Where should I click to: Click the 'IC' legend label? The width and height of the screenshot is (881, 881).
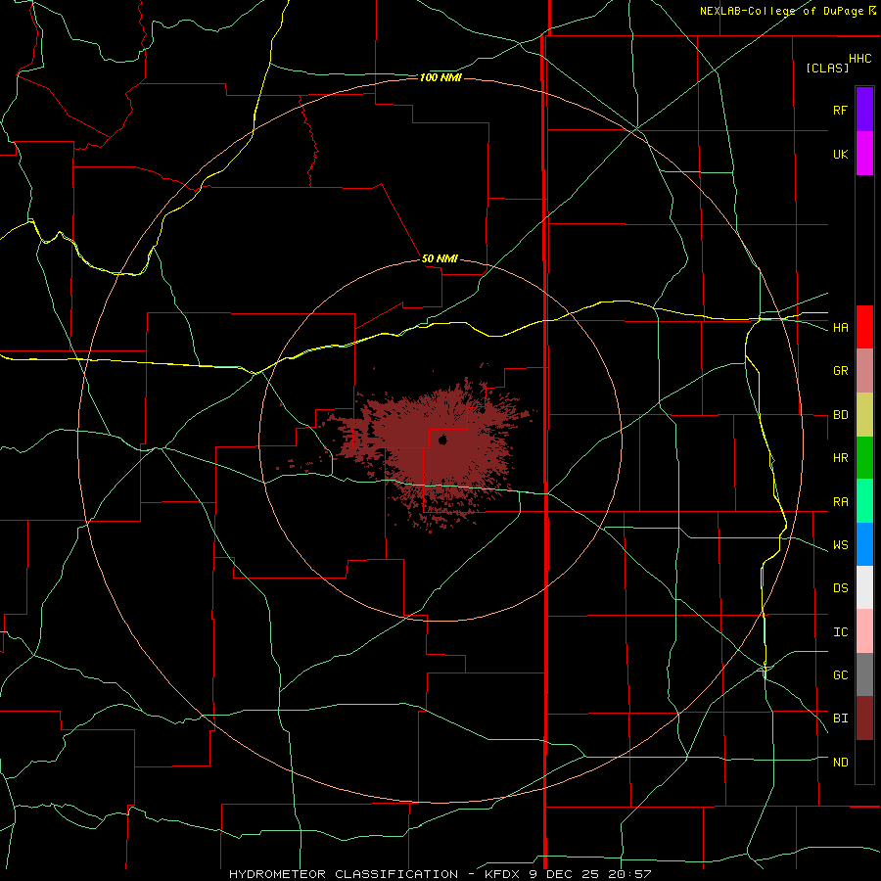pyautogui.click(x=840, y=632)
